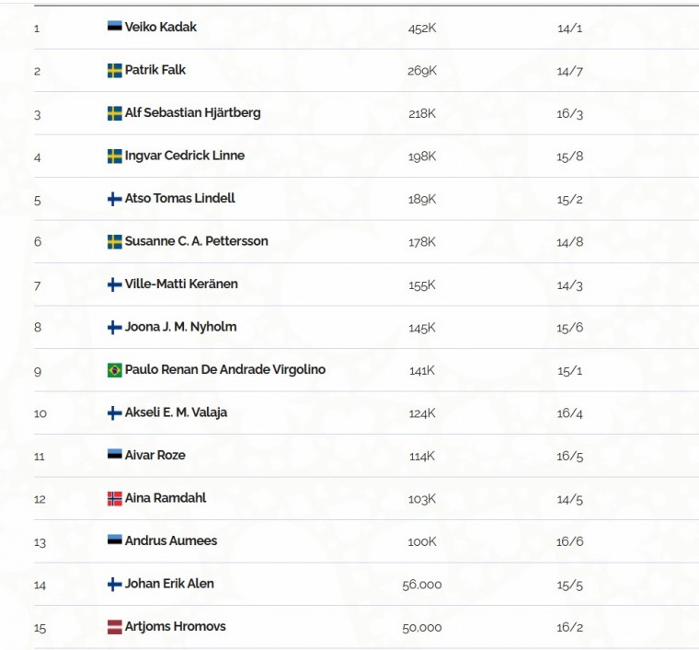Click the Norwegian flag beside Aina Ramdahl

[114, 498]
